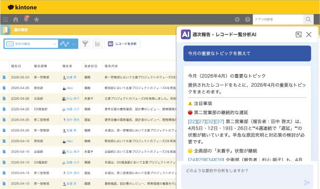The height and width of the screenshot is (189, 320).
Task: Click 未着手 status in 2026-04-26 企画部 row
Action: (89, 98)
